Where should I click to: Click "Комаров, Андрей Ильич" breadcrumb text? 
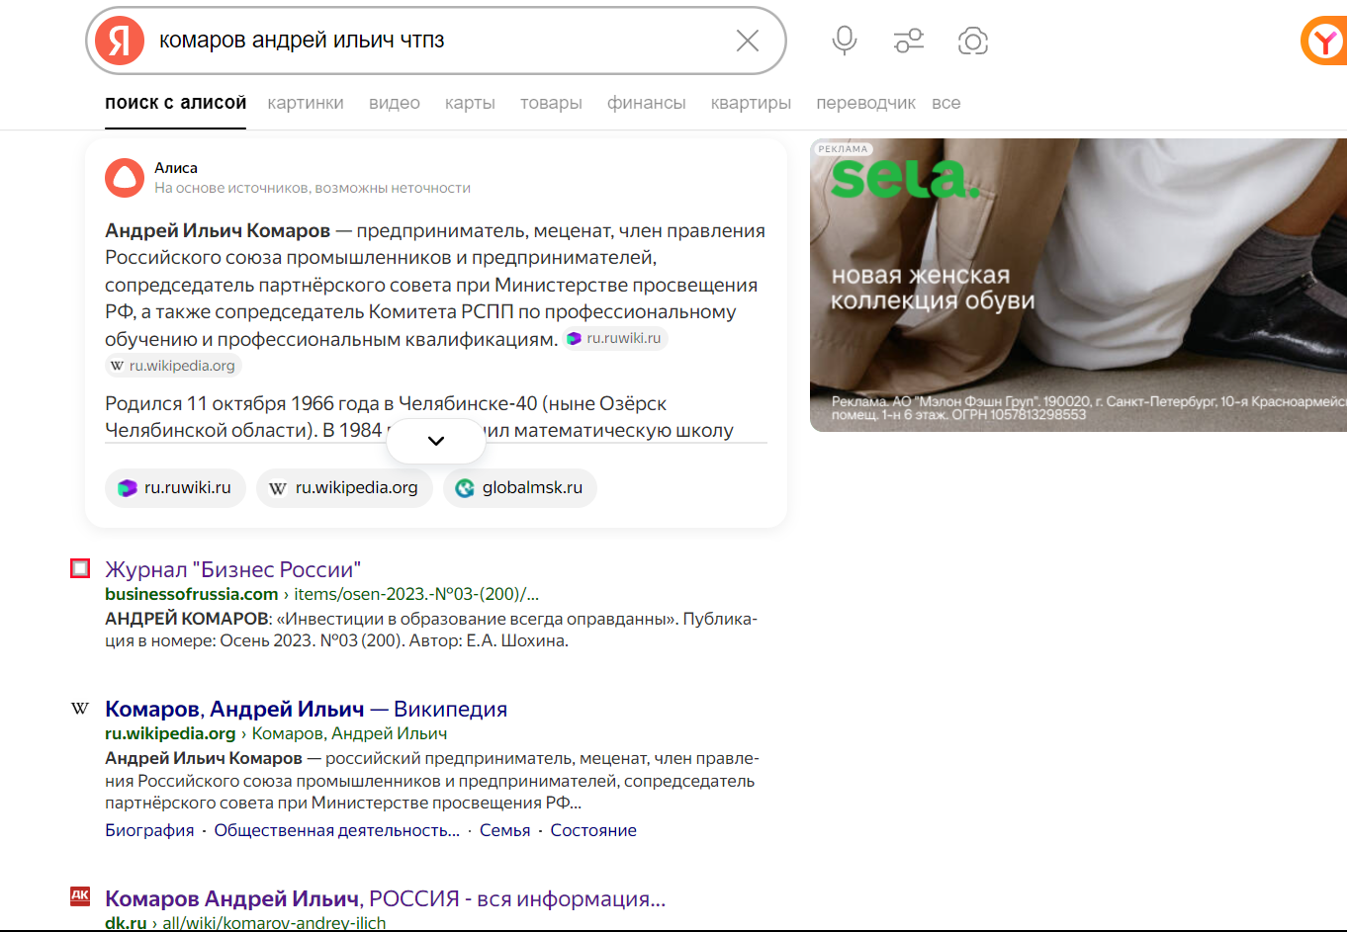350,733
